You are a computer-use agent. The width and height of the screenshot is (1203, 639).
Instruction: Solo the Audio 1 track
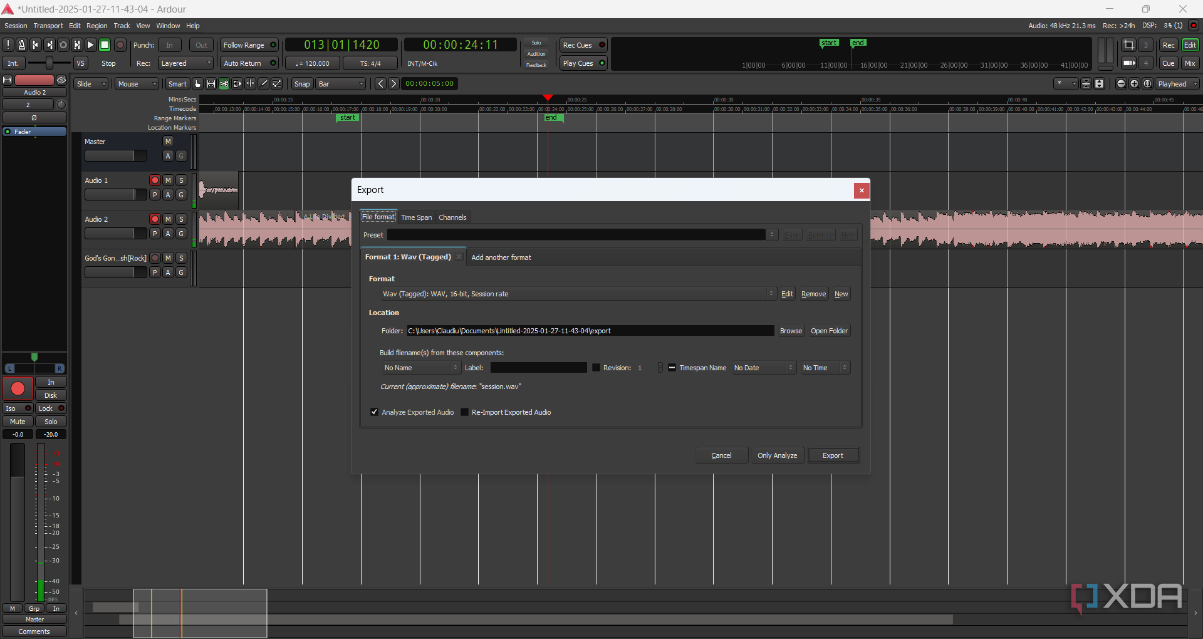181,180
